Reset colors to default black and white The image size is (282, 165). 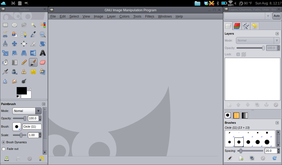point(18,97)
